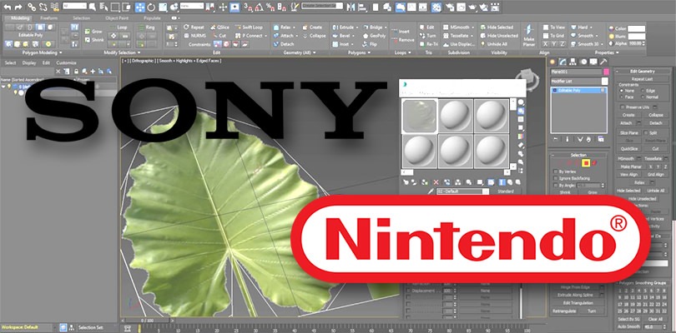Viewport: 676px width, 333px height.
Task: Activate the Select and Link tool
Action: click(32, 7)
